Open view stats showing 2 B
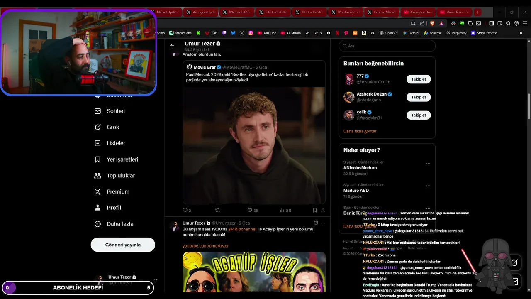 [286, 210]
